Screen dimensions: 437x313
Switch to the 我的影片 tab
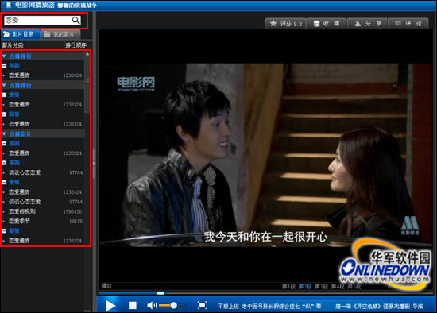click(x=60, y=34)
